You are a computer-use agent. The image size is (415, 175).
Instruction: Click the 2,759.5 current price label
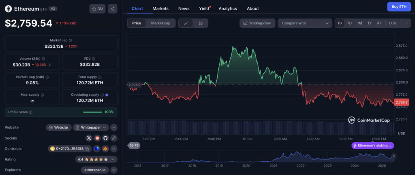coord(402,102)
